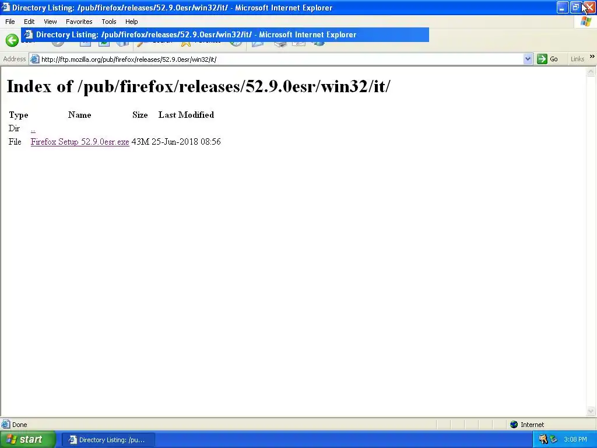This screenshot has height=448, width=597.
Task: Click the 'Name' column header
Action: point(79,115)
